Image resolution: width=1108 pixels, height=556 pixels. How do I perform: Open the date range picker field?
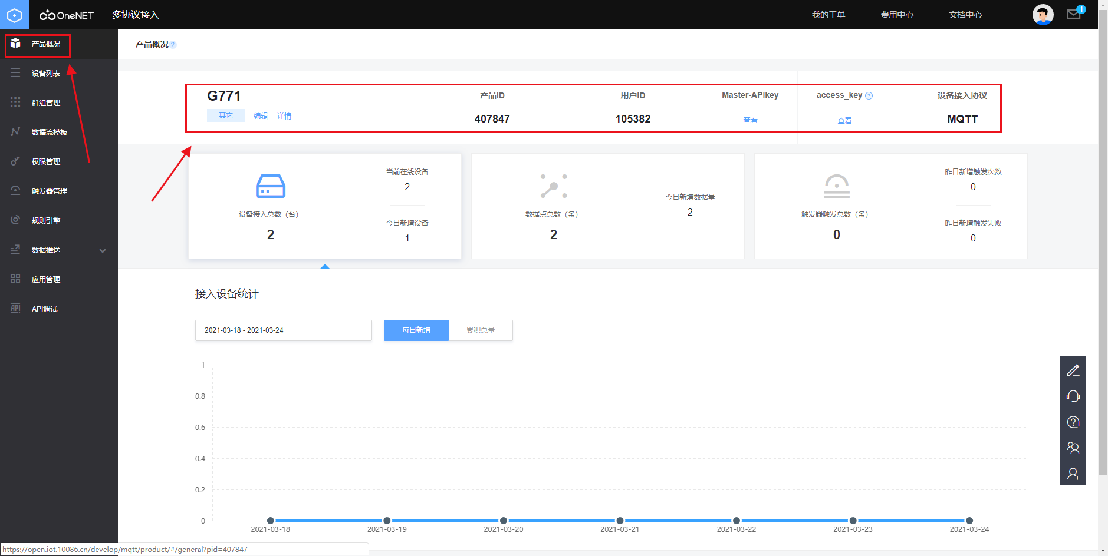[283, 330]
